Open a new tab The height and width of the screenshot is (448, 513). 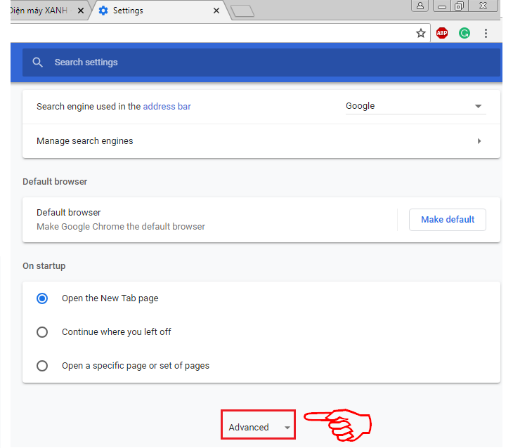(x=242, y=11)
